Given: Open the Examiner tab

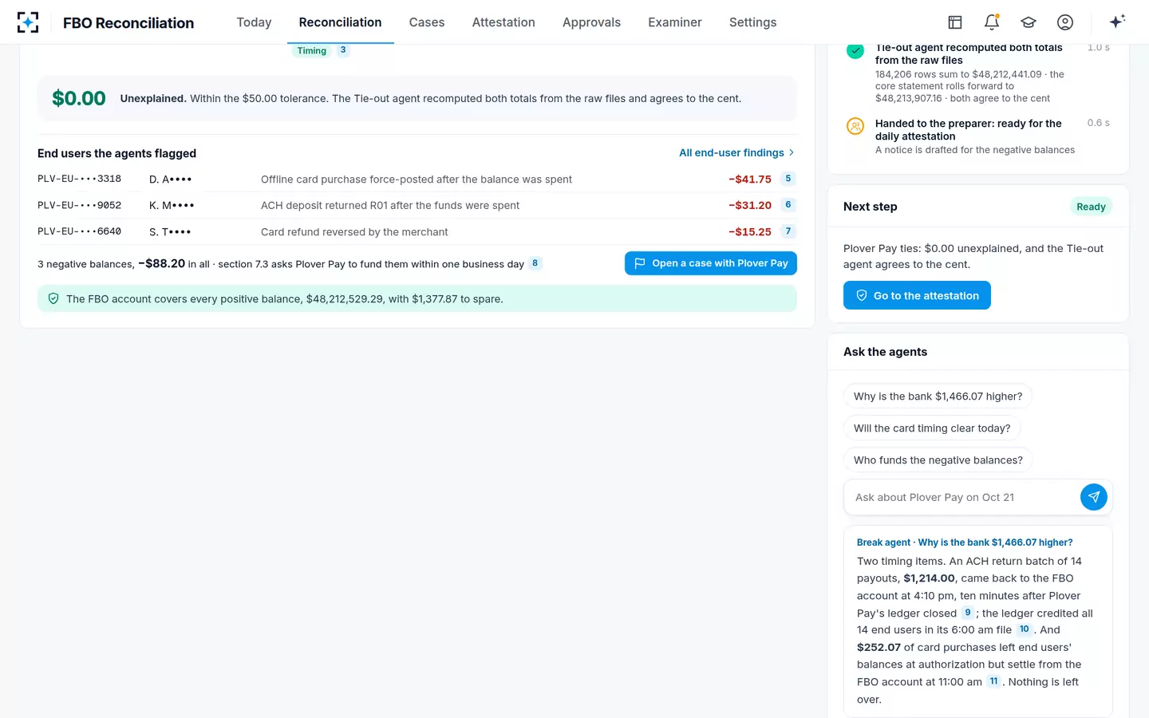Looking at the screenshot, I should click(x=675, y=22).
